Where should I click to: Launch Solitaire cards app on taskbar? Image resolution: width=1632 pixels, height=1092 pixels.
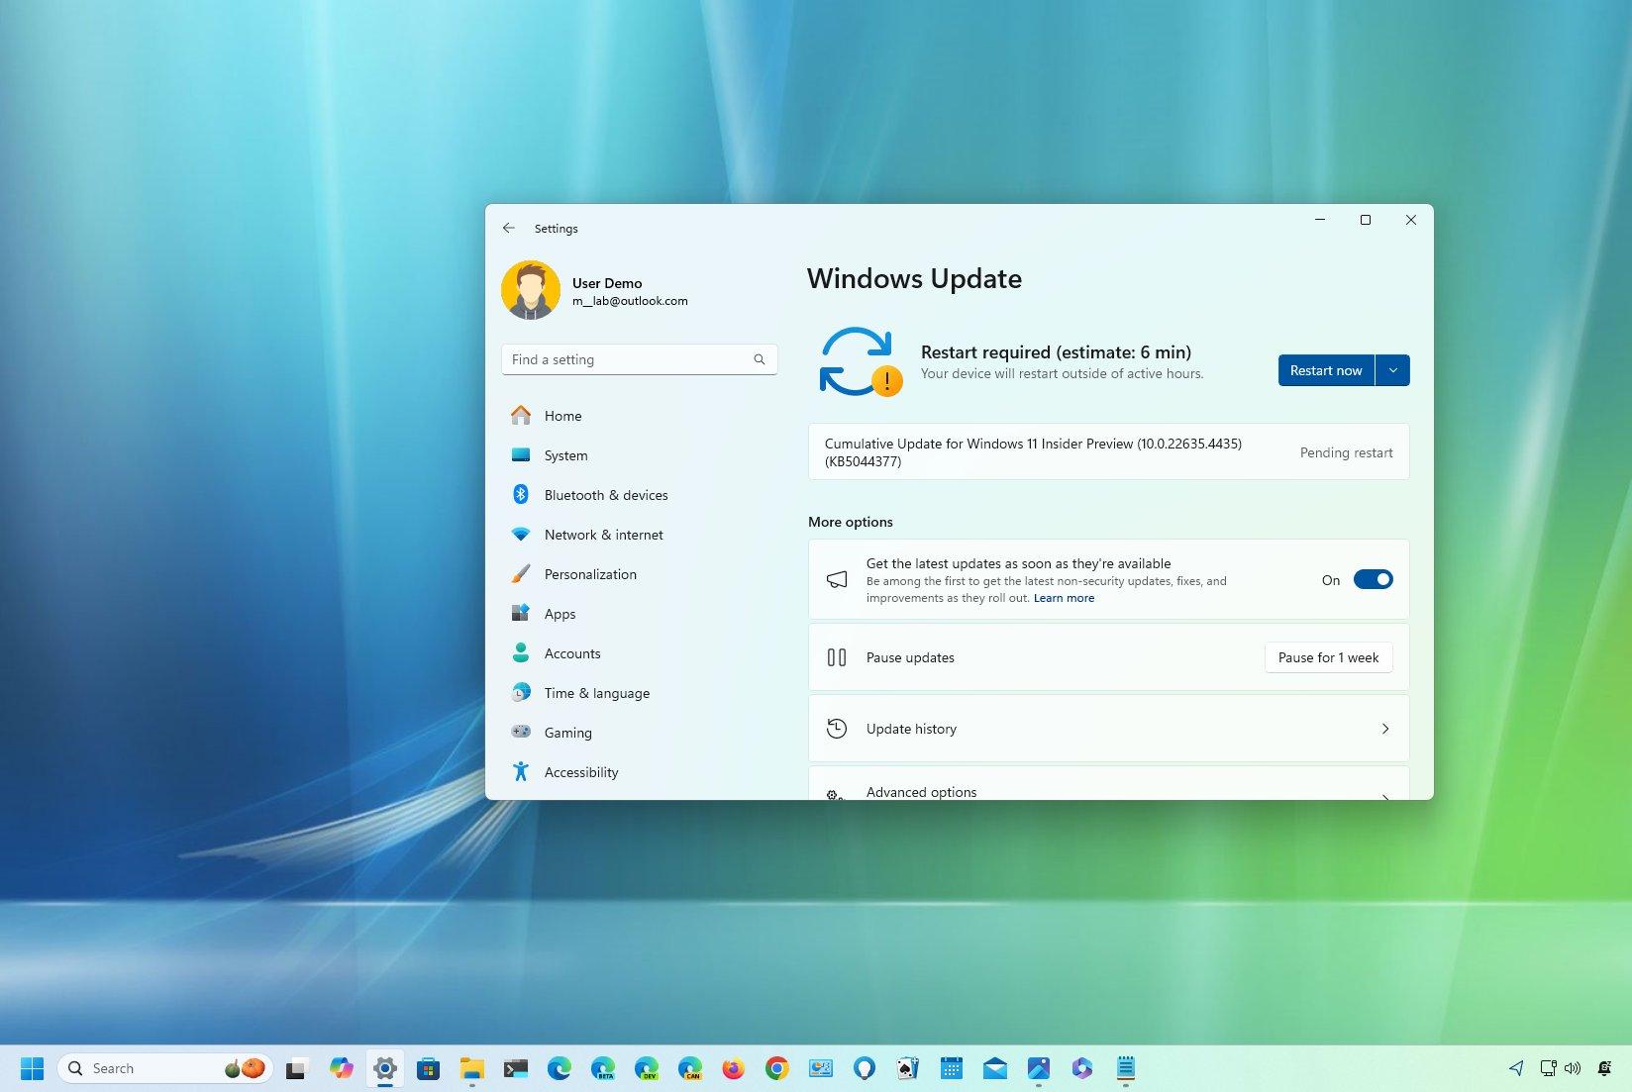coord(908,1068)
